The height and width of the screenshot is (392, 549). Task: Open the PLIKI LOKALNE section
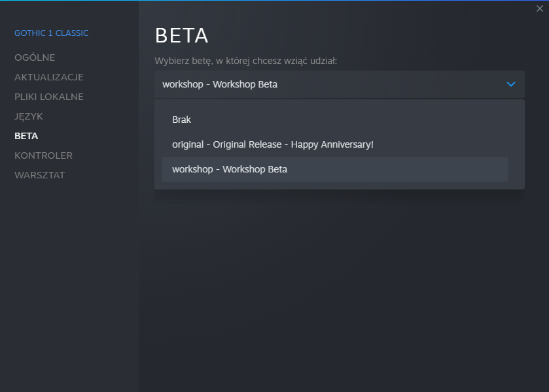click(49, 97)
